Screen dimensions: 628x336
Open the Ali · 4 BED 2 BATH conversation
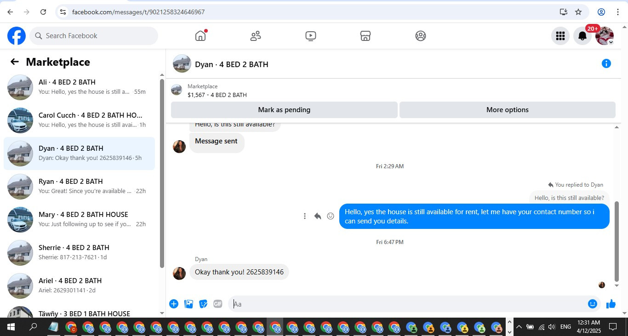tap(79, 87)
